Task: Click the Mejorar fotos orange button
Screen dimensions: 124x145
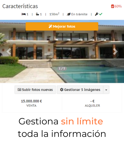Action: pyautogui.click(x=62, y=26)
